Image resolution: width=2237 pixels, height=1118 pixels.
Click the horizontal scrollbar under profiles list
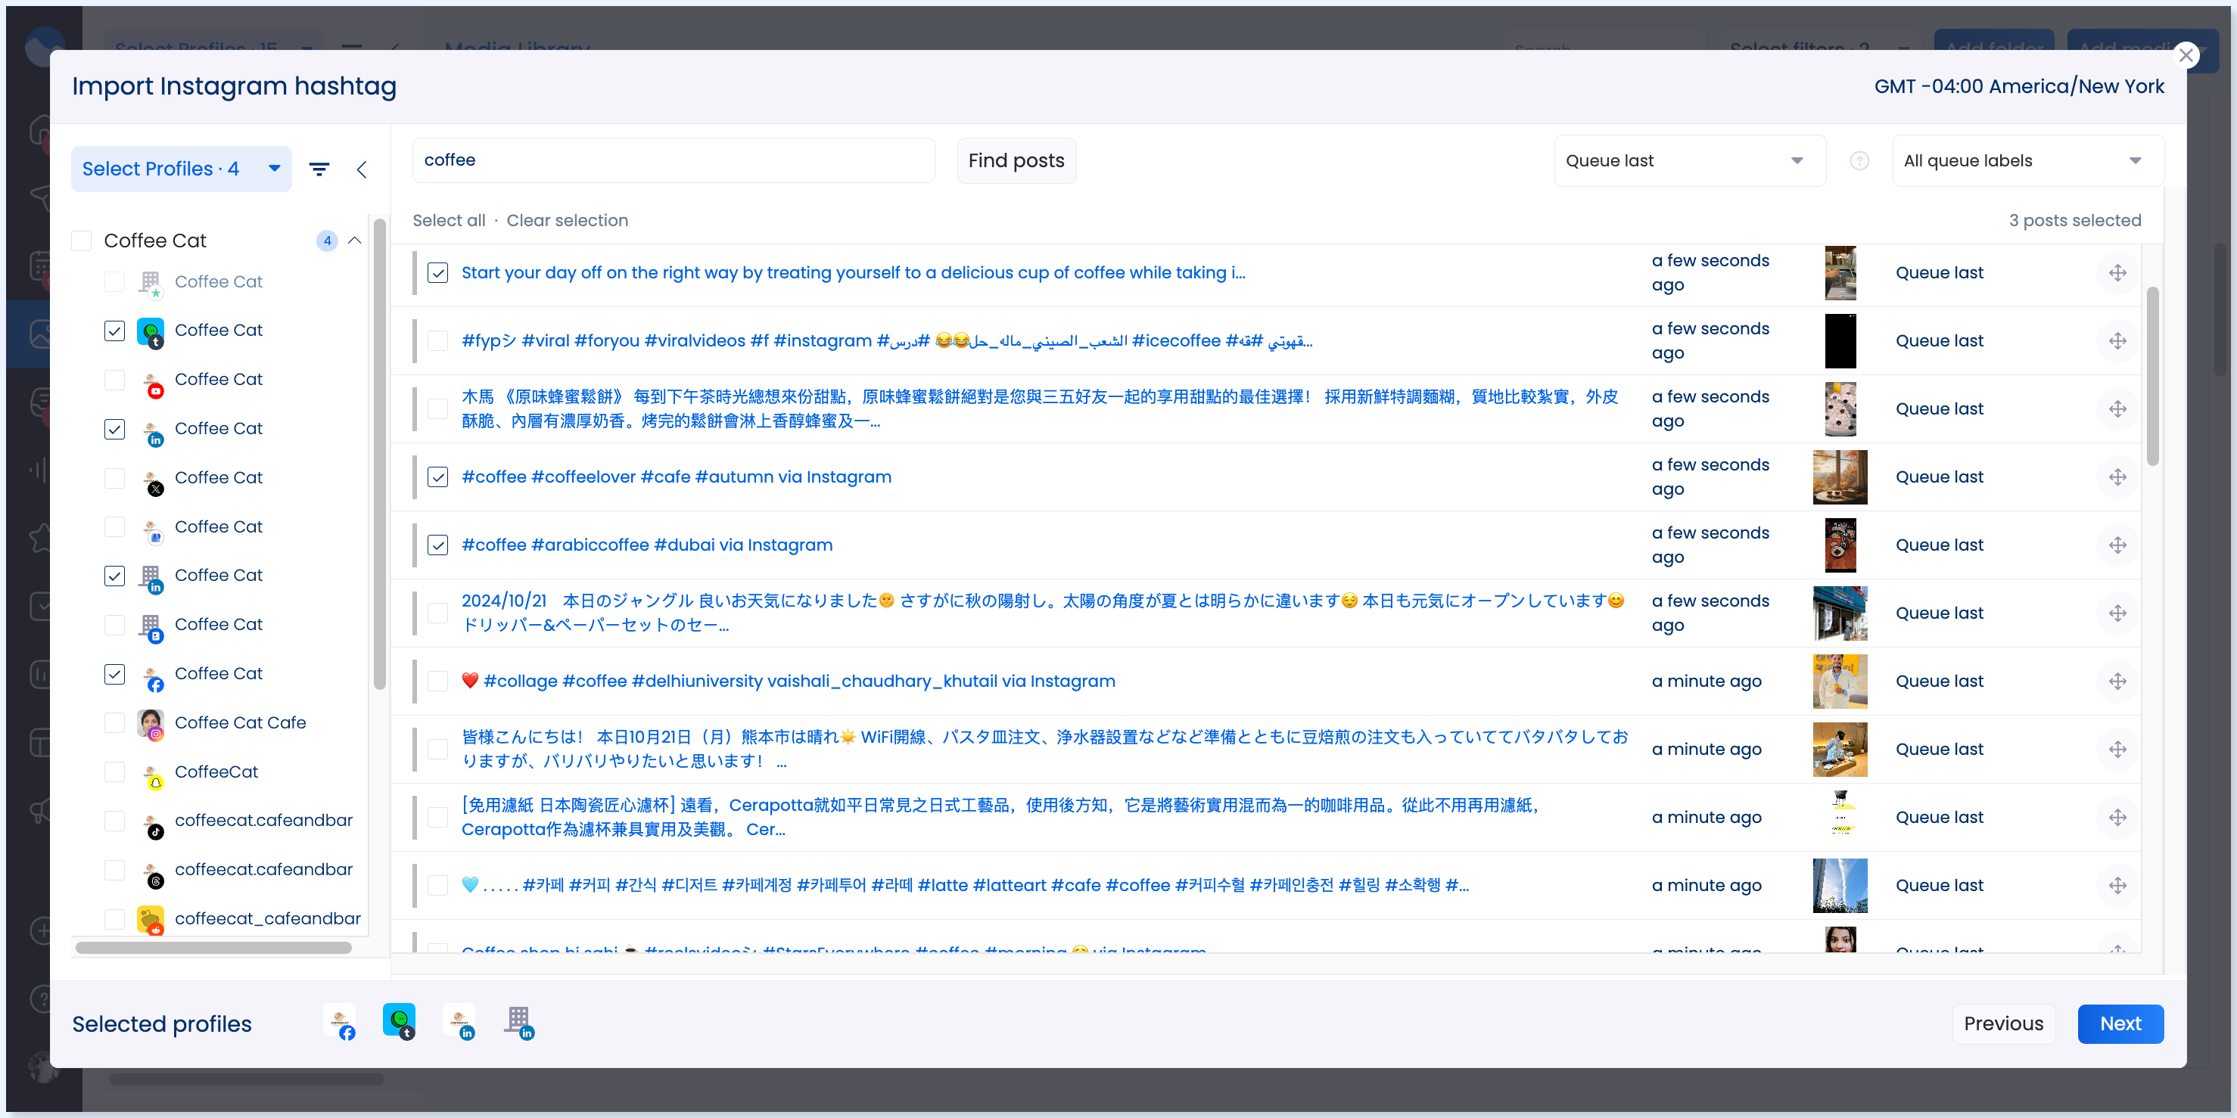213,948
